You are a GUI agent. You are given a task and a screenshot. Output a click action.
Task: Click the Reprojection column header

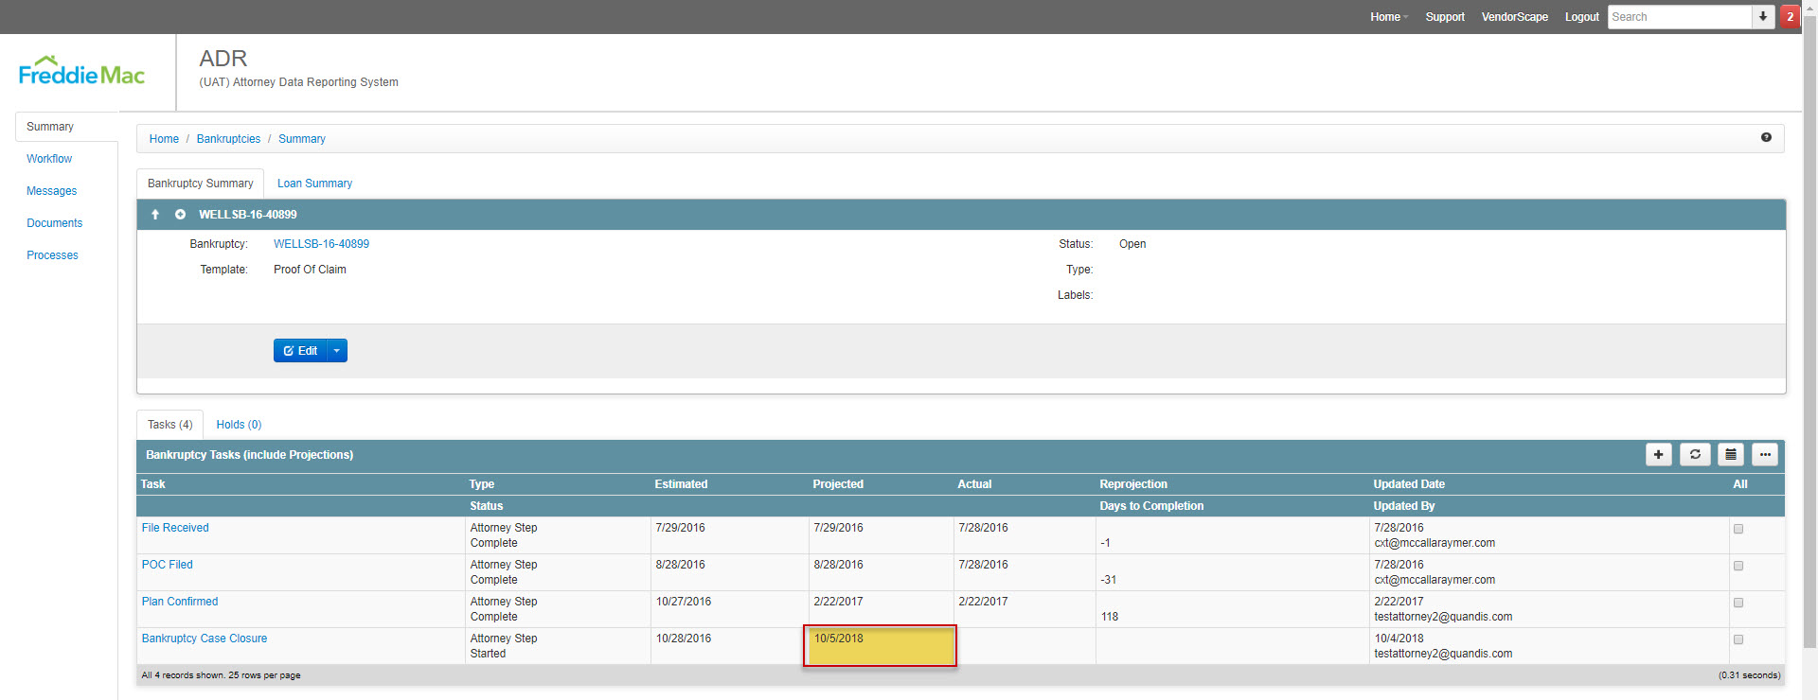click(x=1133, y=484)
